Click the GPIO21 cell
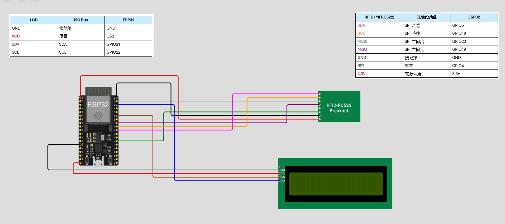The height and width of the screenshot is (224, 505). (x=128, y=44)
